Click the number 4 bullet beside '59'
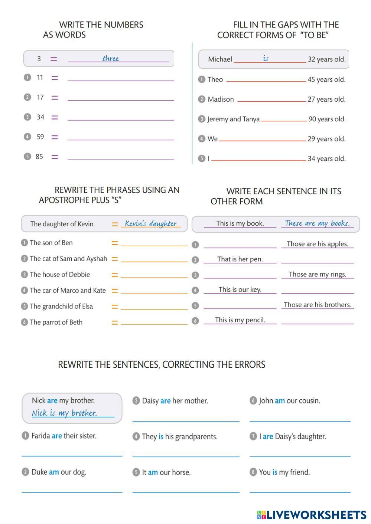Image resolution: width=371 pixels, height=524 pixels. pyautogui.click(x=27, y=137)
